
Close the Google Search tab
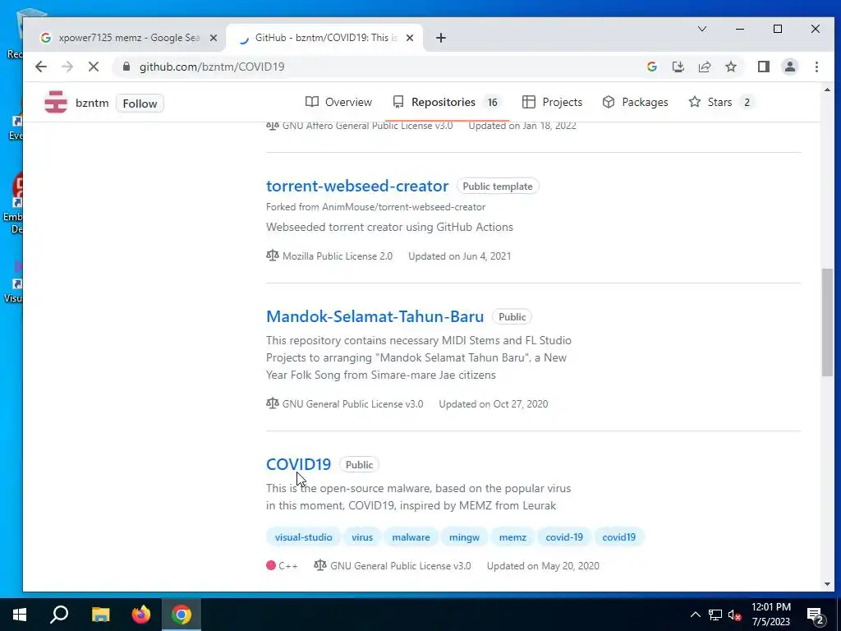pyautogui.click(x=213, y=38)
